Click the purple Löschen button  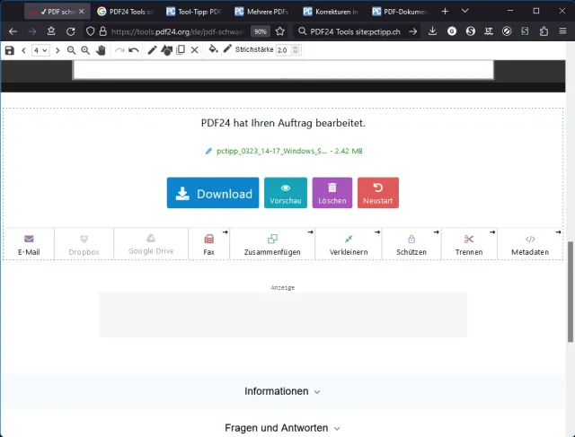tap(332, 193)
